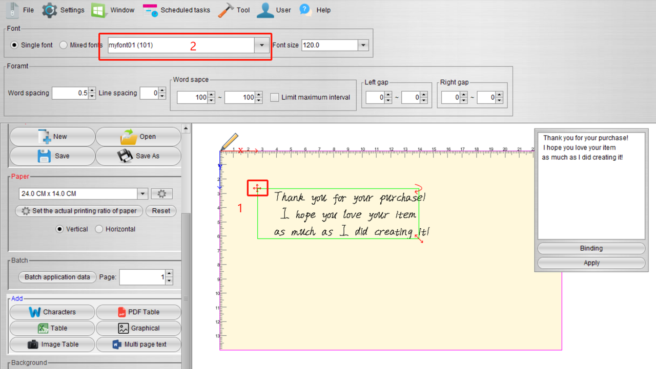
Task: Click the first Left gap stepper
Action: pyautogui.click(x=388, y=97)
